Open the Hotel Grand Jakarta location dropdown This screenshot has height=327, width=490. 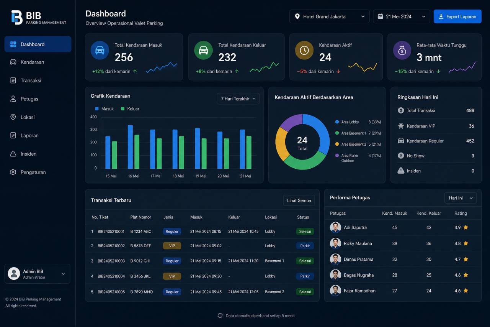[330, 16]
